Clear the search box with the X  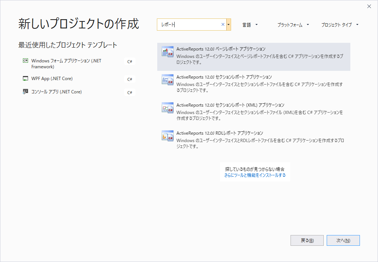click(x=223, y=24)
